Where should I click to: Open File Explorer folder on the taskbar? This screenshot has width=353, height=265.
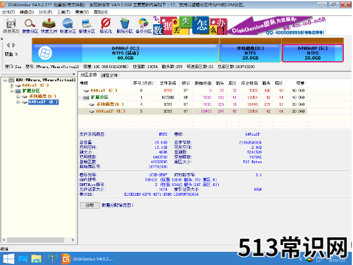(36, 259)
